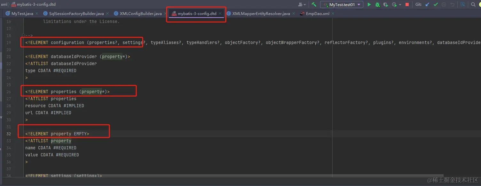Run with coverage shield icon
481x186 pixels.
(x=386, y=4)
